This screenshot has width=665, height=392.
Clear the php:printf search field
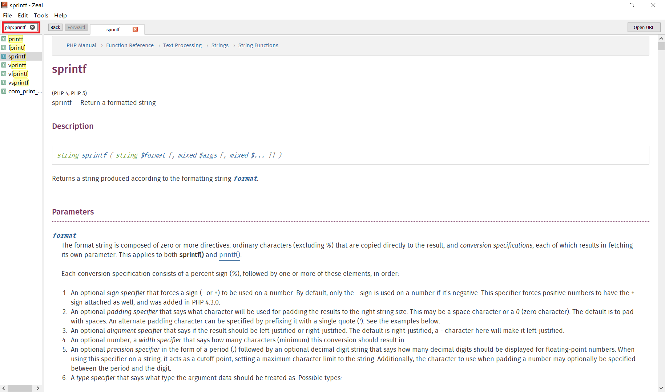tap(32, 27)
